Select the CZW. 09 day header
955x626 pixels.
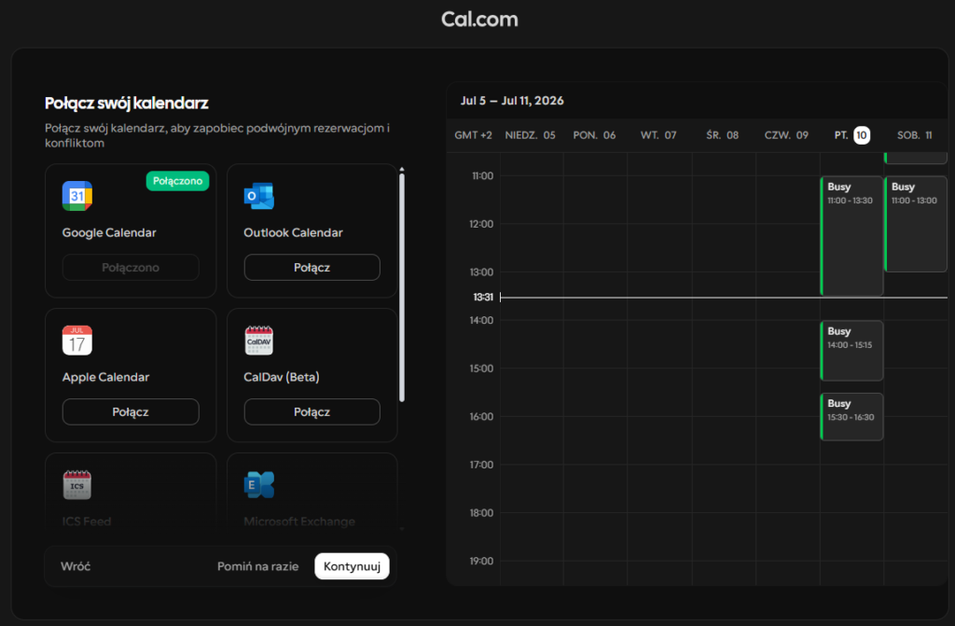click(786, 135)
